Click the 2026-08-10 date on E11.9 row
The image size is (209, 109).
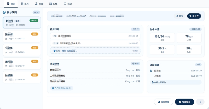[x=133, y=43]
